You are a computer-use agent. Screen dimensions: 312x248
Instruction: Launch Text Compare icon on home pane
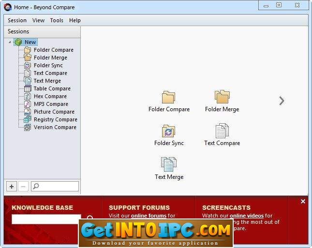[x=222, y=131]
